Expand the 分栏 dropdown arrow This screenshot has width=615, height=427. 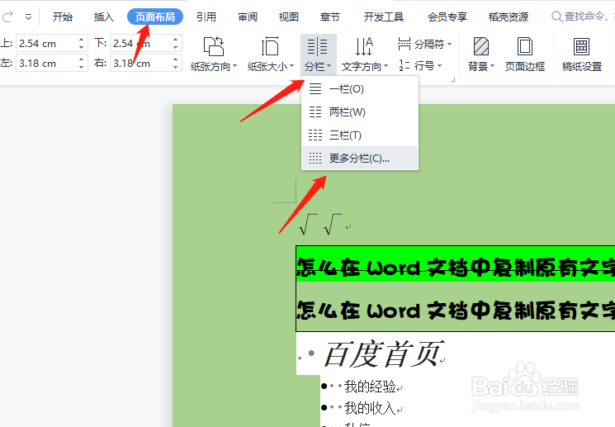tap(329, 66)
